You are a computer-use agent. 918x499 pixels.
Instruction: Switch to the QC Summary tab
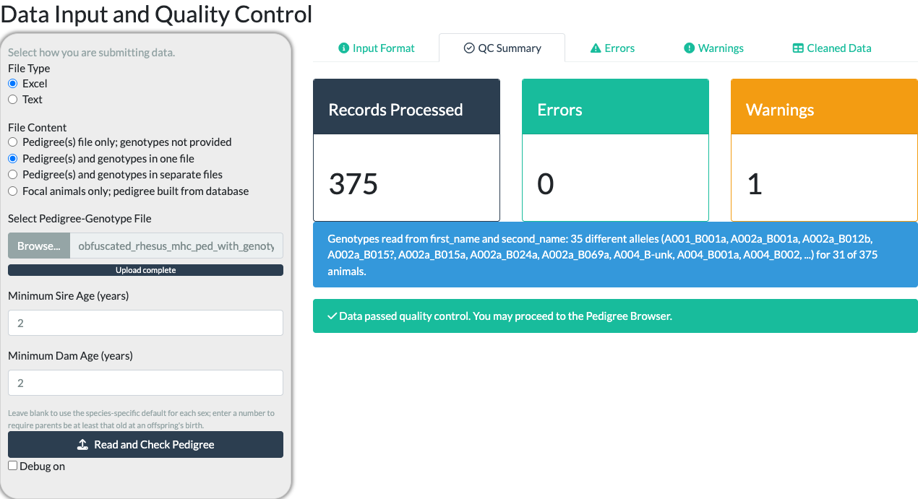coord(502,48)
